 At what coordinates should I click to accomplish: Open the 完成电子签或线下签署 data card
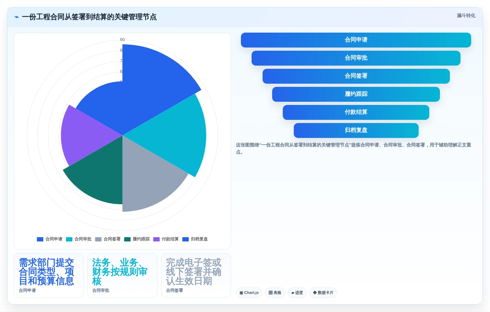[x=196, y=275]
